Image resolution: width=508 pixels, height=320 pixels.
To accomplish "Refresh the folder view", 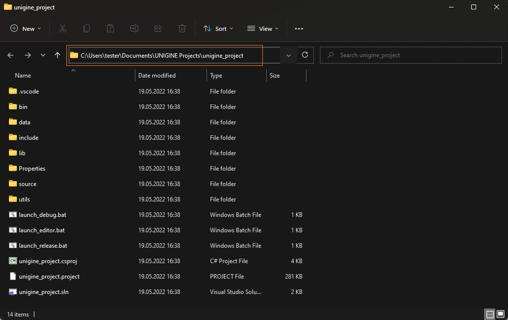I will tap(305, 55).
